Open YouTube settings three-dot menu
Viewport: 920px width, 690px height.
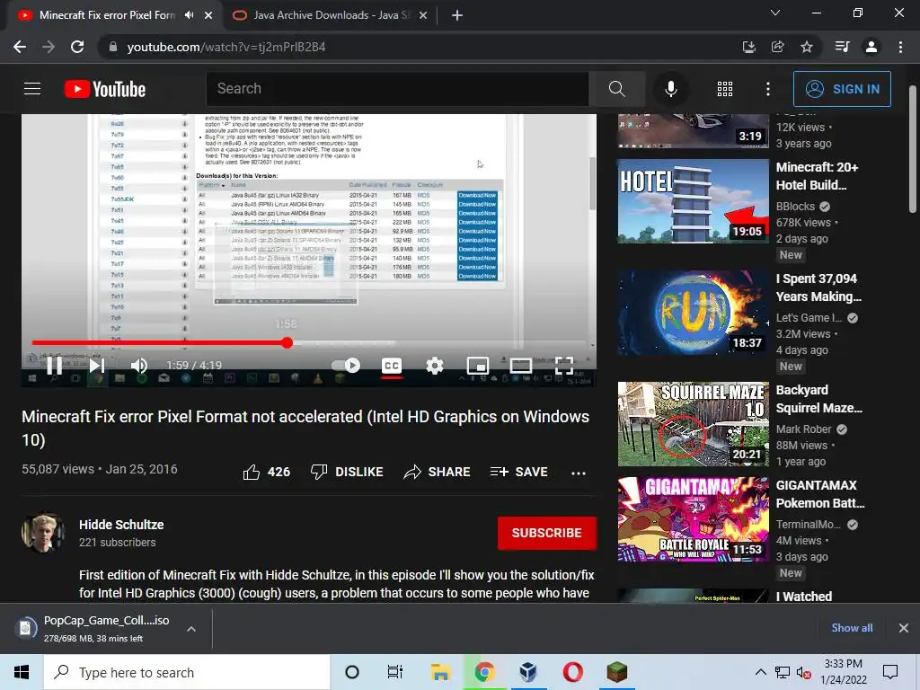click(767, 89)
